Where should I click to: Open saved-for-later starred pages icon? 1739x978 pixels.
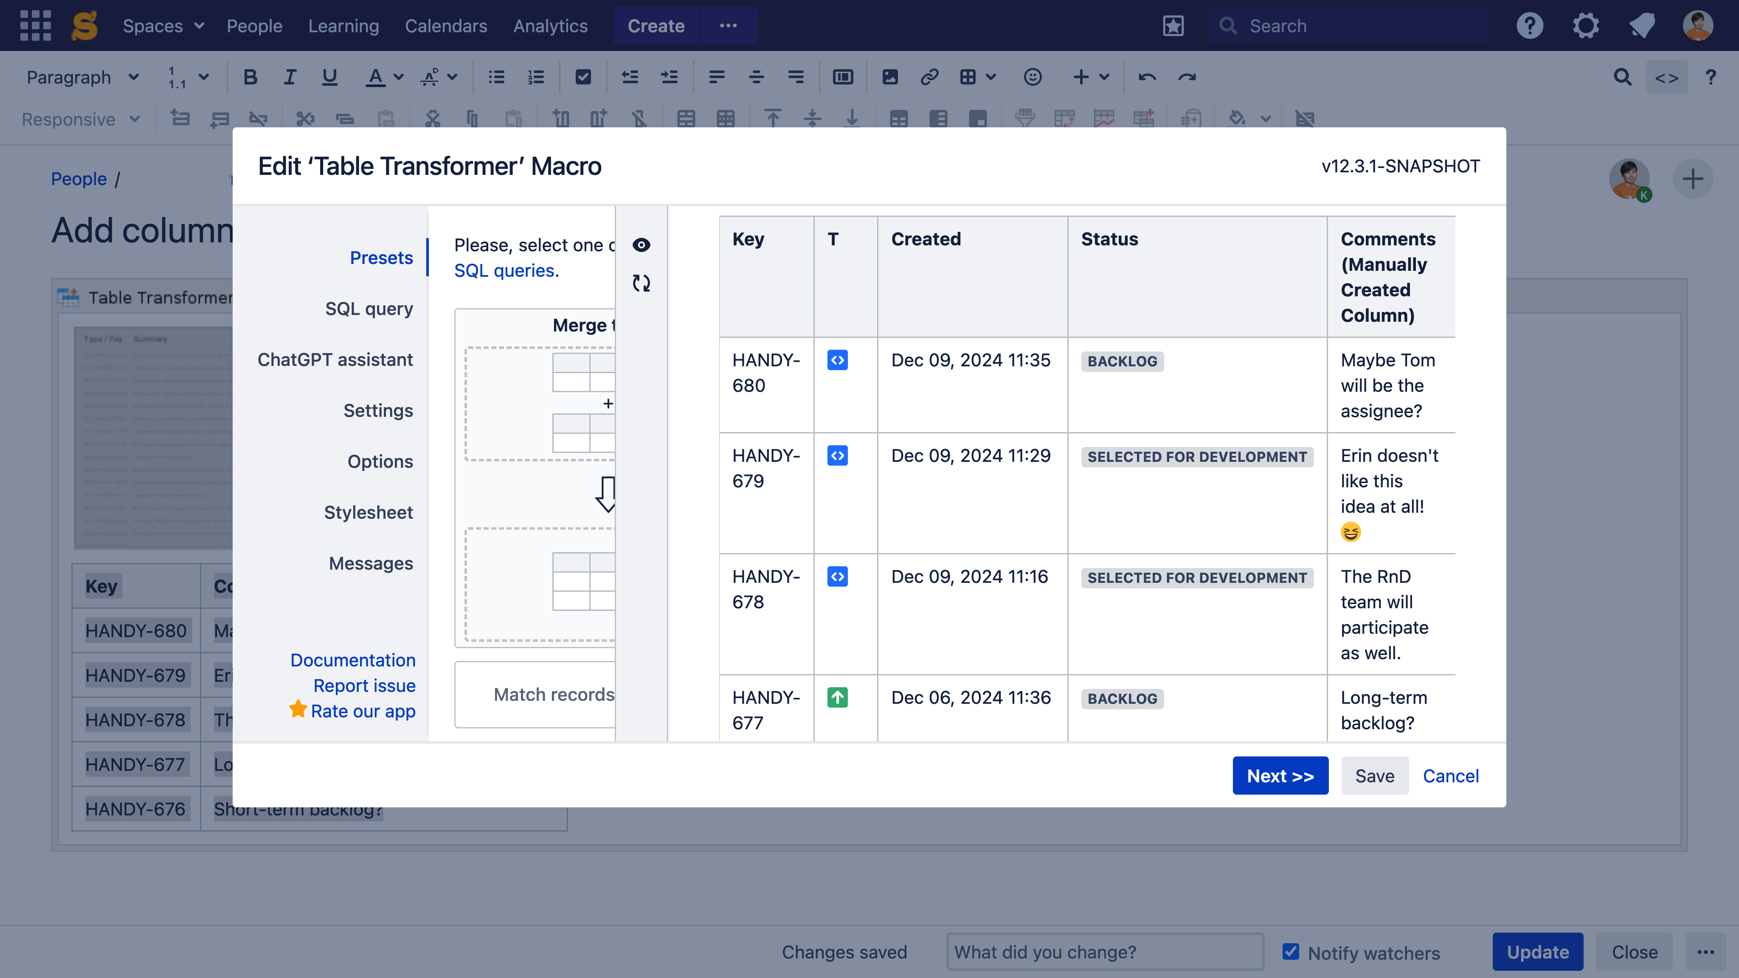point(1173,25)
